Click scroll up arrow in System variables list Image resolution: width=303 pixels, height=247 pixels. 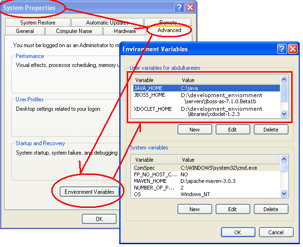click(x=284, y=159)
